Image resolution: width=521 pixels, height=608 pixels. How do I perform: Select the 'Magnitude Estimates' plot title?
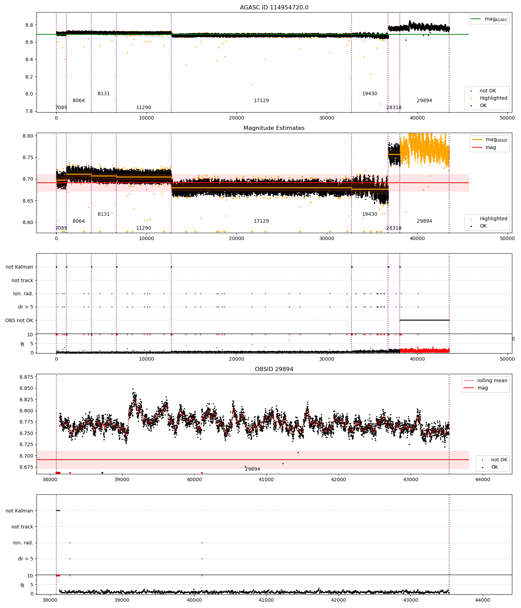(274, 128)
